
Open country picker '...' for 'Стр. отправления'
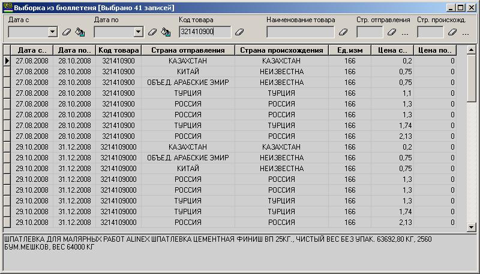405,32
